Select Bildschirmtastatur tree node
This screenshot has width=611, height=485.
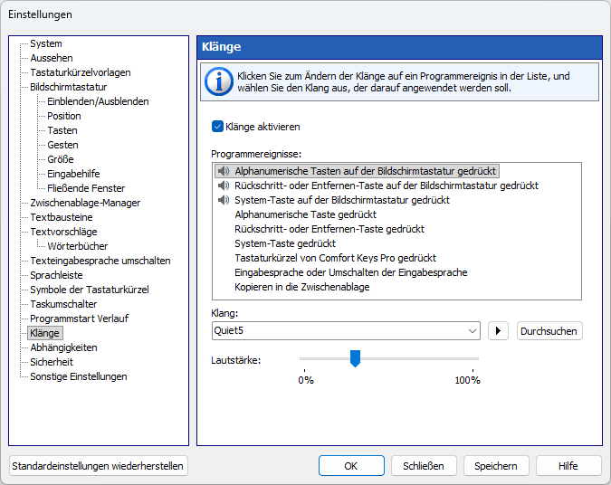[x=68, y=87]
